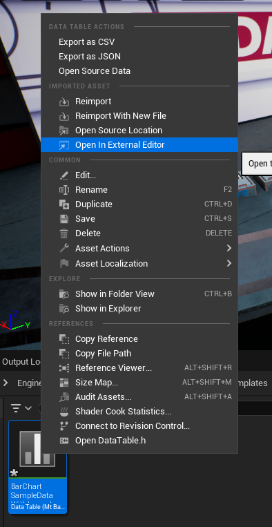Click the Duplicate icon
This screenshot has width=272, height=527.
pos(64,204)
